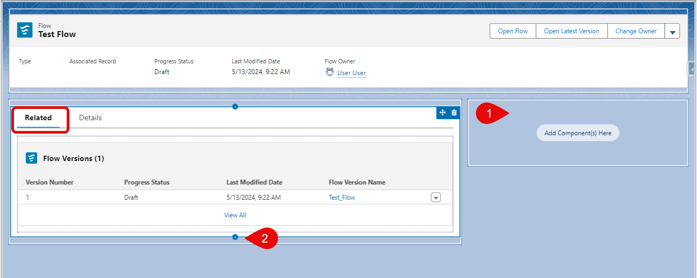This screenshot has width=697, height=278.
Task: Click the Flow icon beside Test Flow
Action: [25, 30]
